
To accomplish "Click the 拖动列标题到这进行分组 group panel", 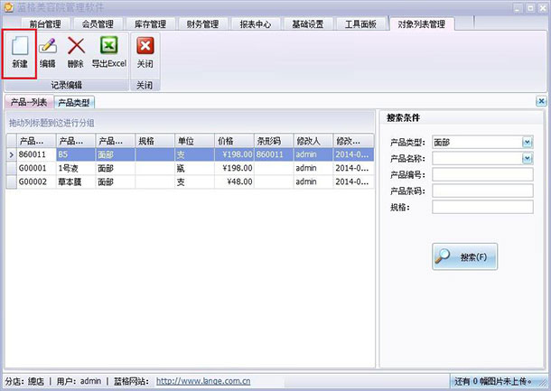I will [x=190, y=123].
